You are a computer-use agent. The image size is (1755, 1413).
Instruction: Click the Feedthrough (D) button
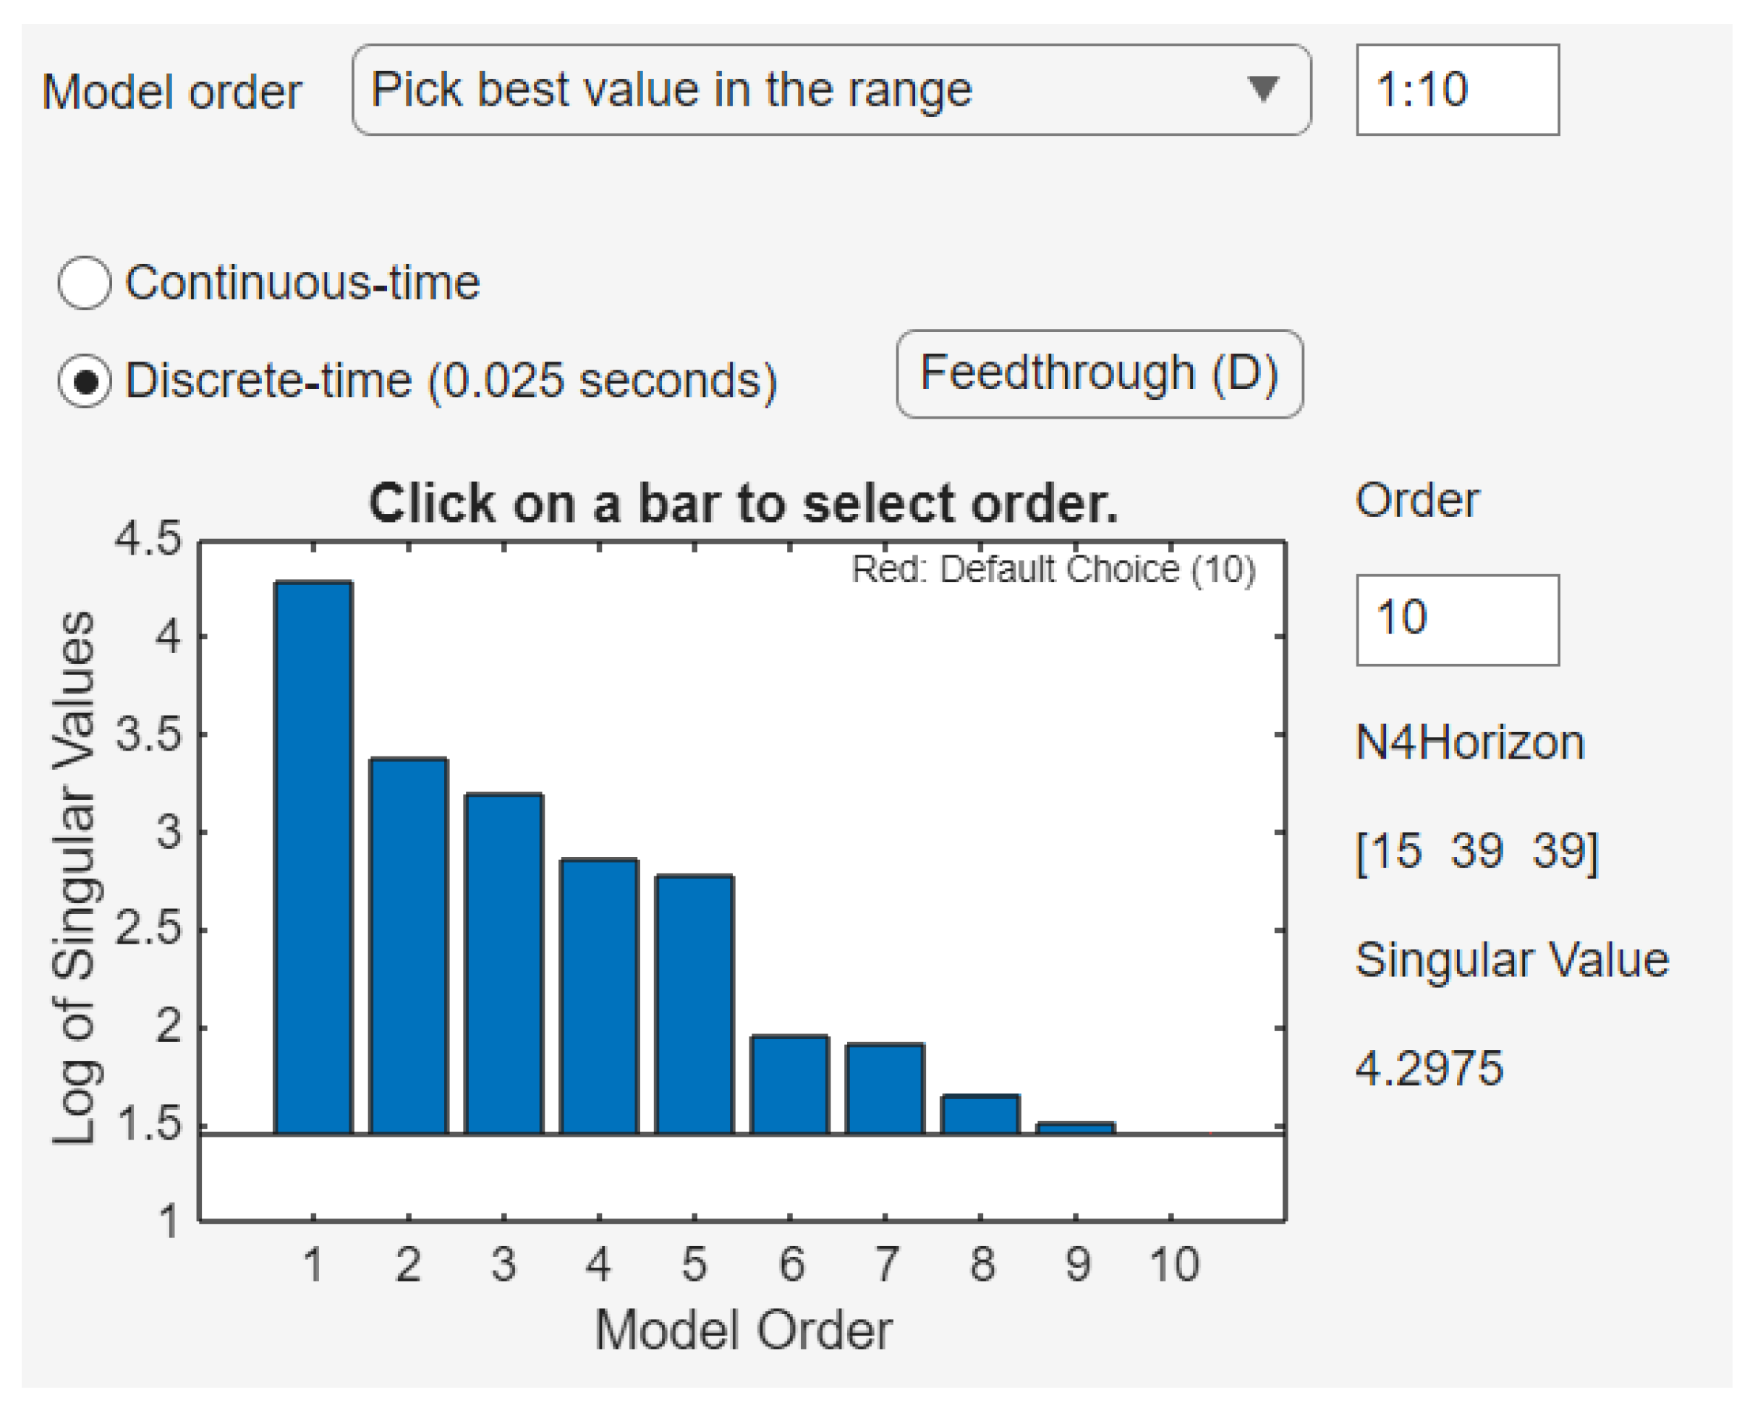1100,375
